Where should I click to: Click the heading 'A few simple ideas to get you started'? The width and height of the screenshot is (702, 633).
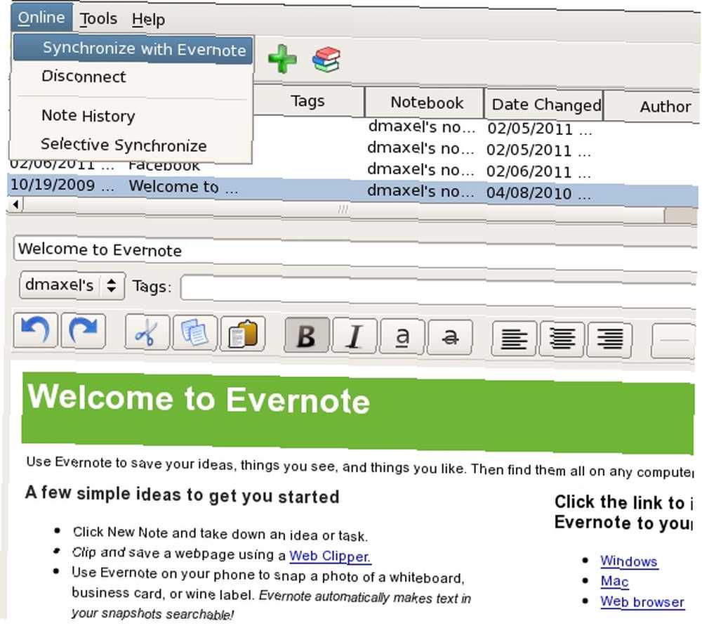coord(183,495)
